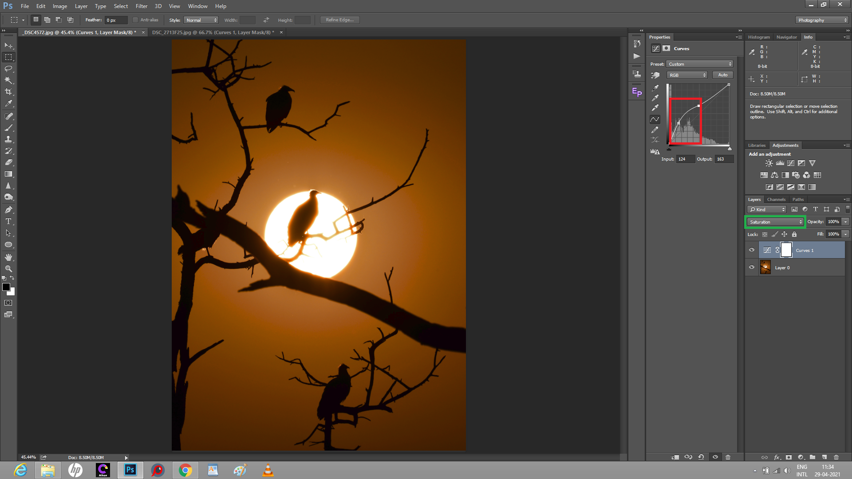Select the Hand tool
This screenshot has width=852, height=479.
tap(8, 257)
